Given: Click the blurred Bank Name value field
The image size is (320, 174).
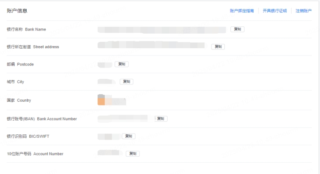Looking at the screenshot, I should pos(162,30).
